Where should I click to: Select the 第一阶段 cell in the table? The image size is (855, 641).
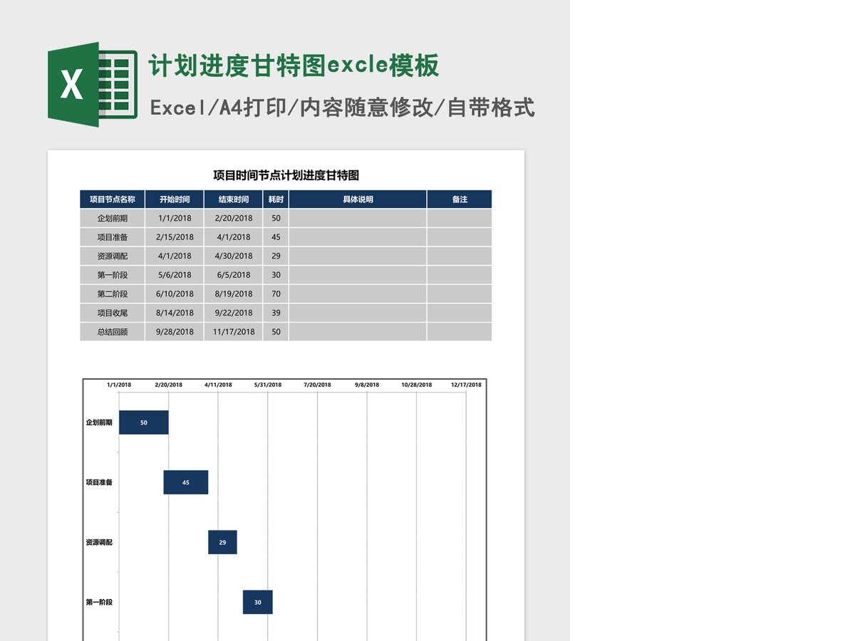pyautogui.click(x=113, y=275)
